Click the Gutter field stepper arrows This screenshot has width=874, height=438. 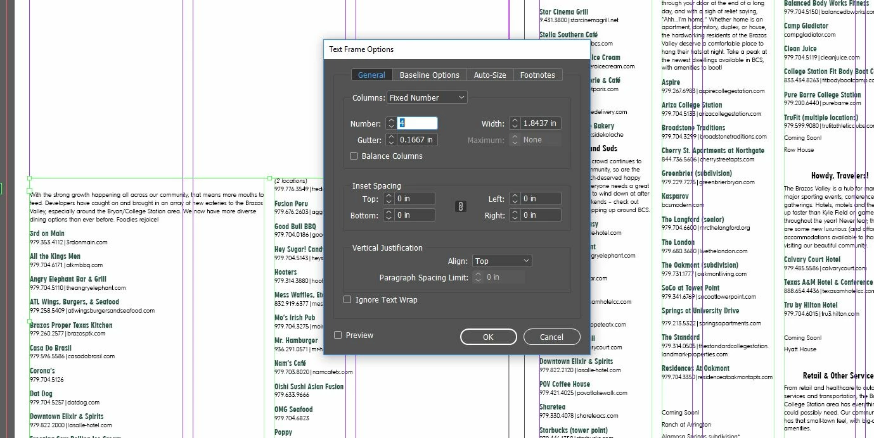(391, 140)
